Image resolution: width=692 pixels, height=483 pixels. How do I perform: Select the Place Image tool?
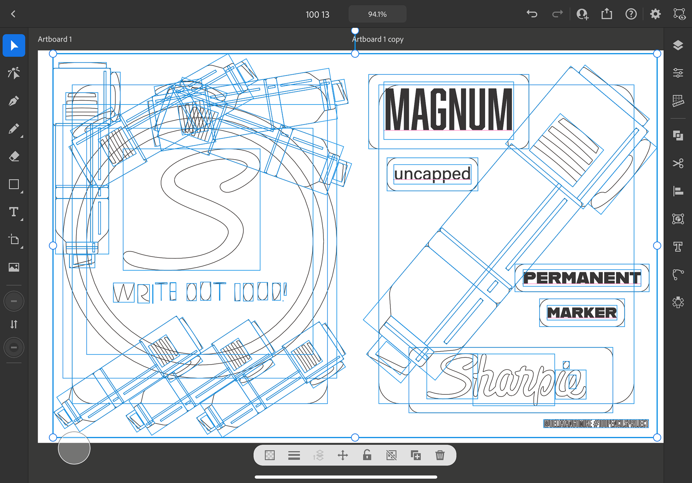pos(14,267)
